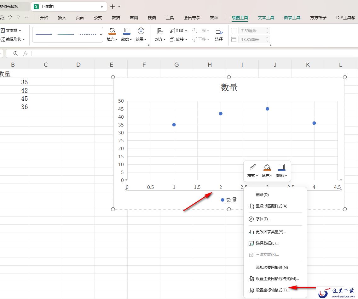
Task: Select column G header
Action: (x=176, y=65)
